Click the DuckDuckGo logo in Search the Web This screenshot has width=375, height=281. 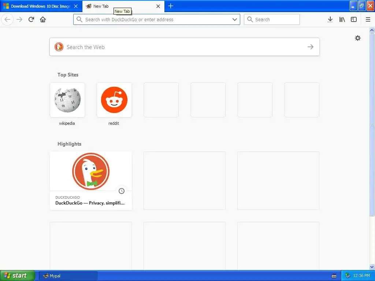click(59, 47)
